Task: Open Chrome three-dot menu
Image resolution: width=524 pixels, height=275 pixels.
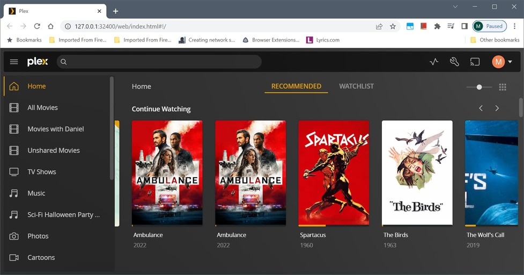Action: [515, 26]
